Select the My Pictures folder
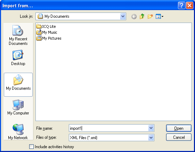Image resolution: width=195 pixels, height=152 pixels. click(x=49, y=38)
